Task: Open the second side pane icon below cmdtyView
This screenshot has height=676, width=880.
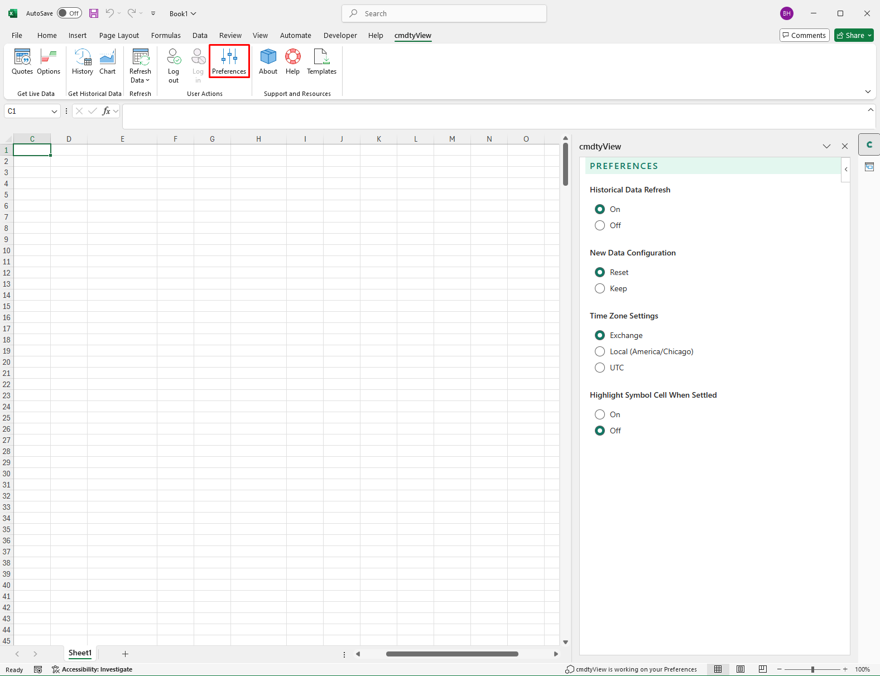Action: 869,167
